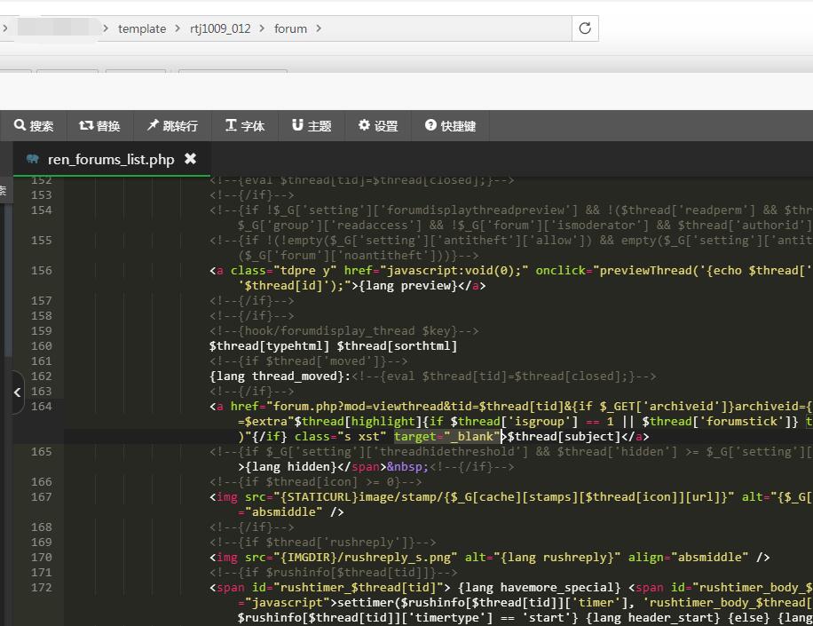Click the chevron after forum breadcrumb
Screen dimensions: 813x626
click(x=320, y=28)
